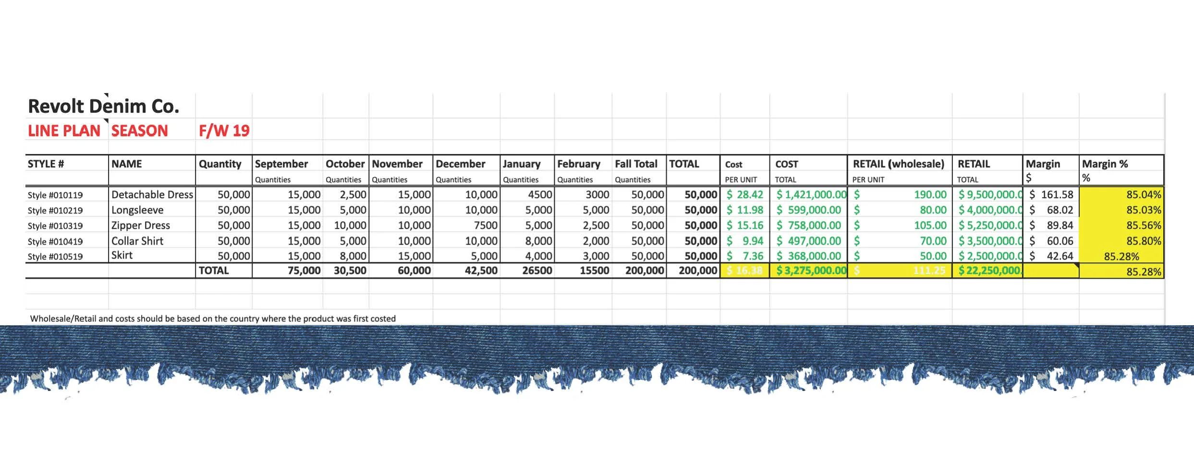Click the Detachable Dress name cell
This screenshot has width=1194, height=461.
(152, 194)
